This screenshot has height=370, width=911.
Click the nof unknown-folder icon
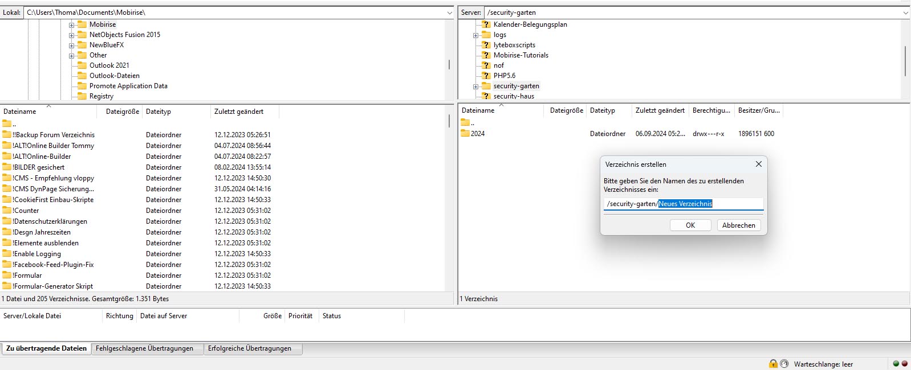click(486, 65)
